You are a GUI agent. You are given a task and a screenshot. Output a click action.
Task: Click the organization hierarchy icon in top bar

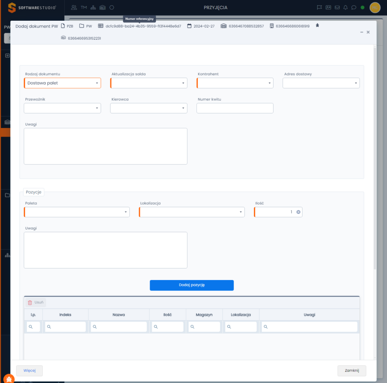point(93,8)
